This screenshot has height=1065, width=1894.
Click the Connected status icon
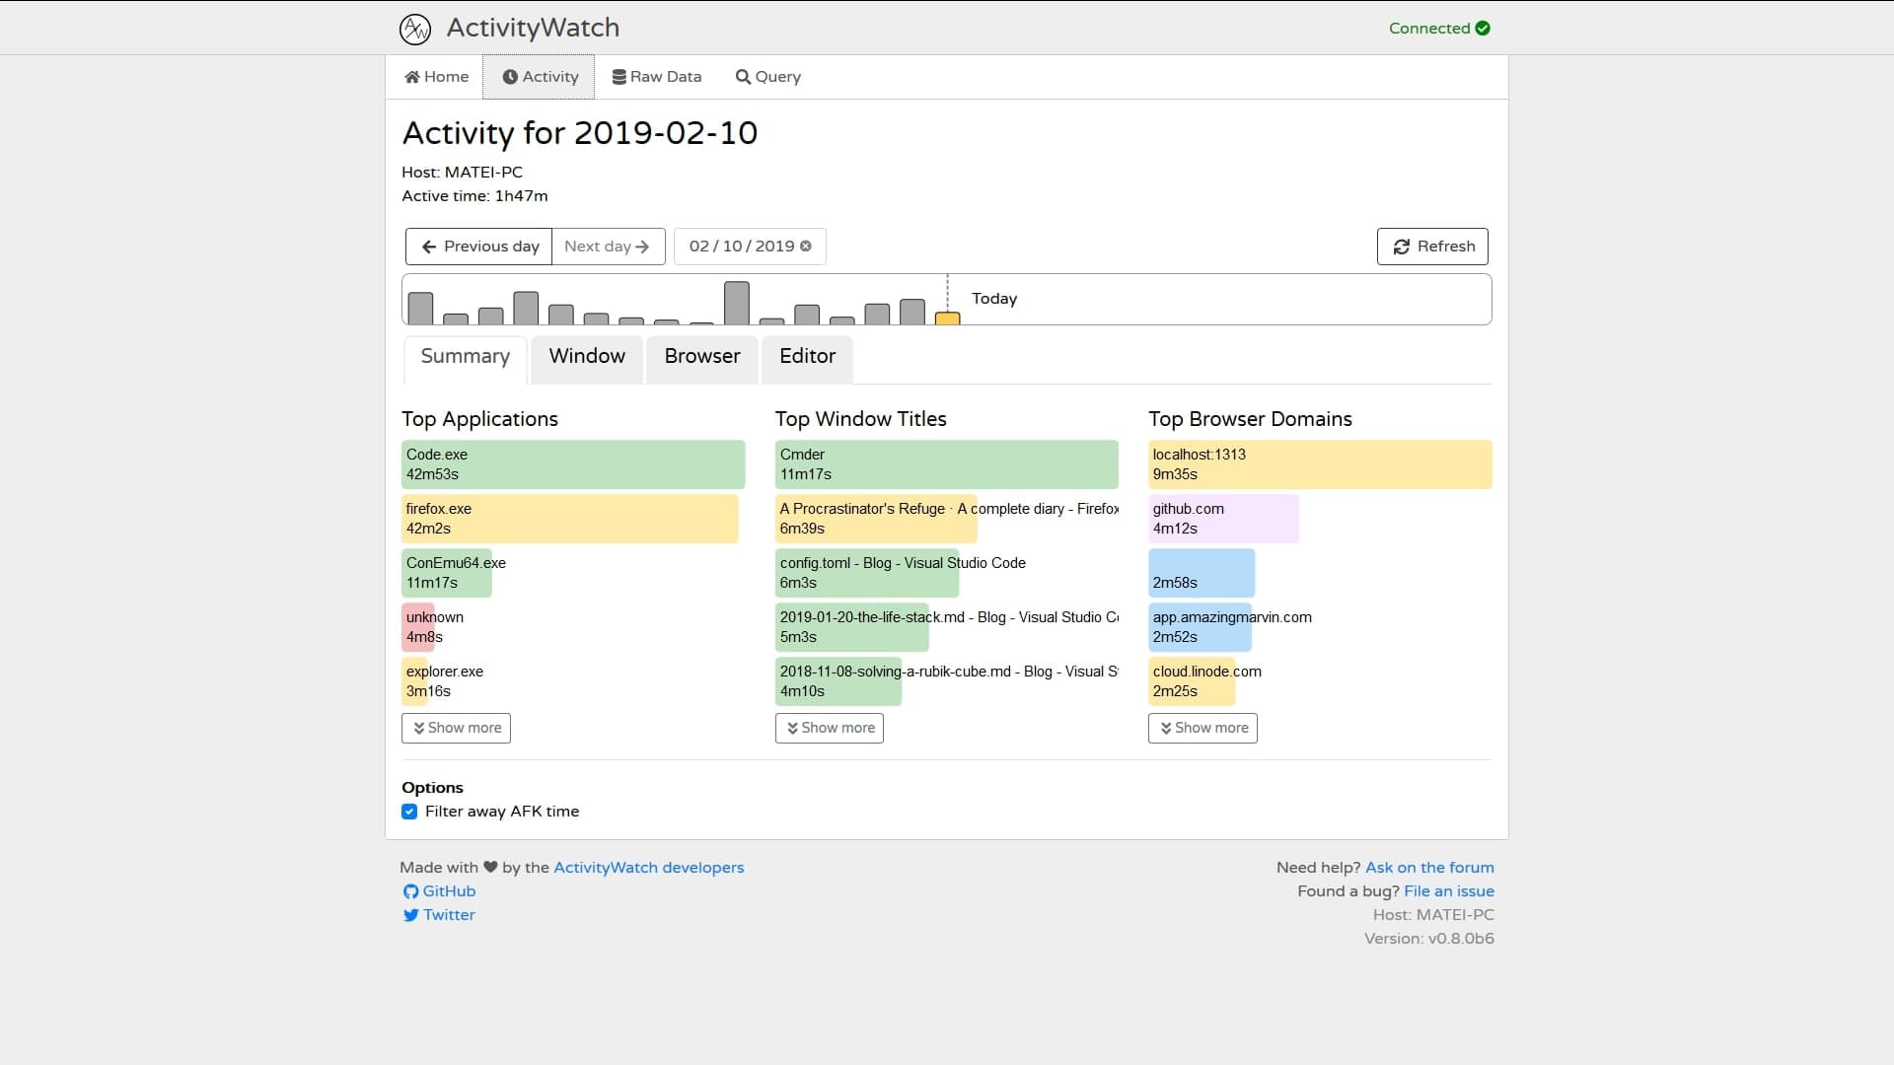click(x=1483, y=28)
